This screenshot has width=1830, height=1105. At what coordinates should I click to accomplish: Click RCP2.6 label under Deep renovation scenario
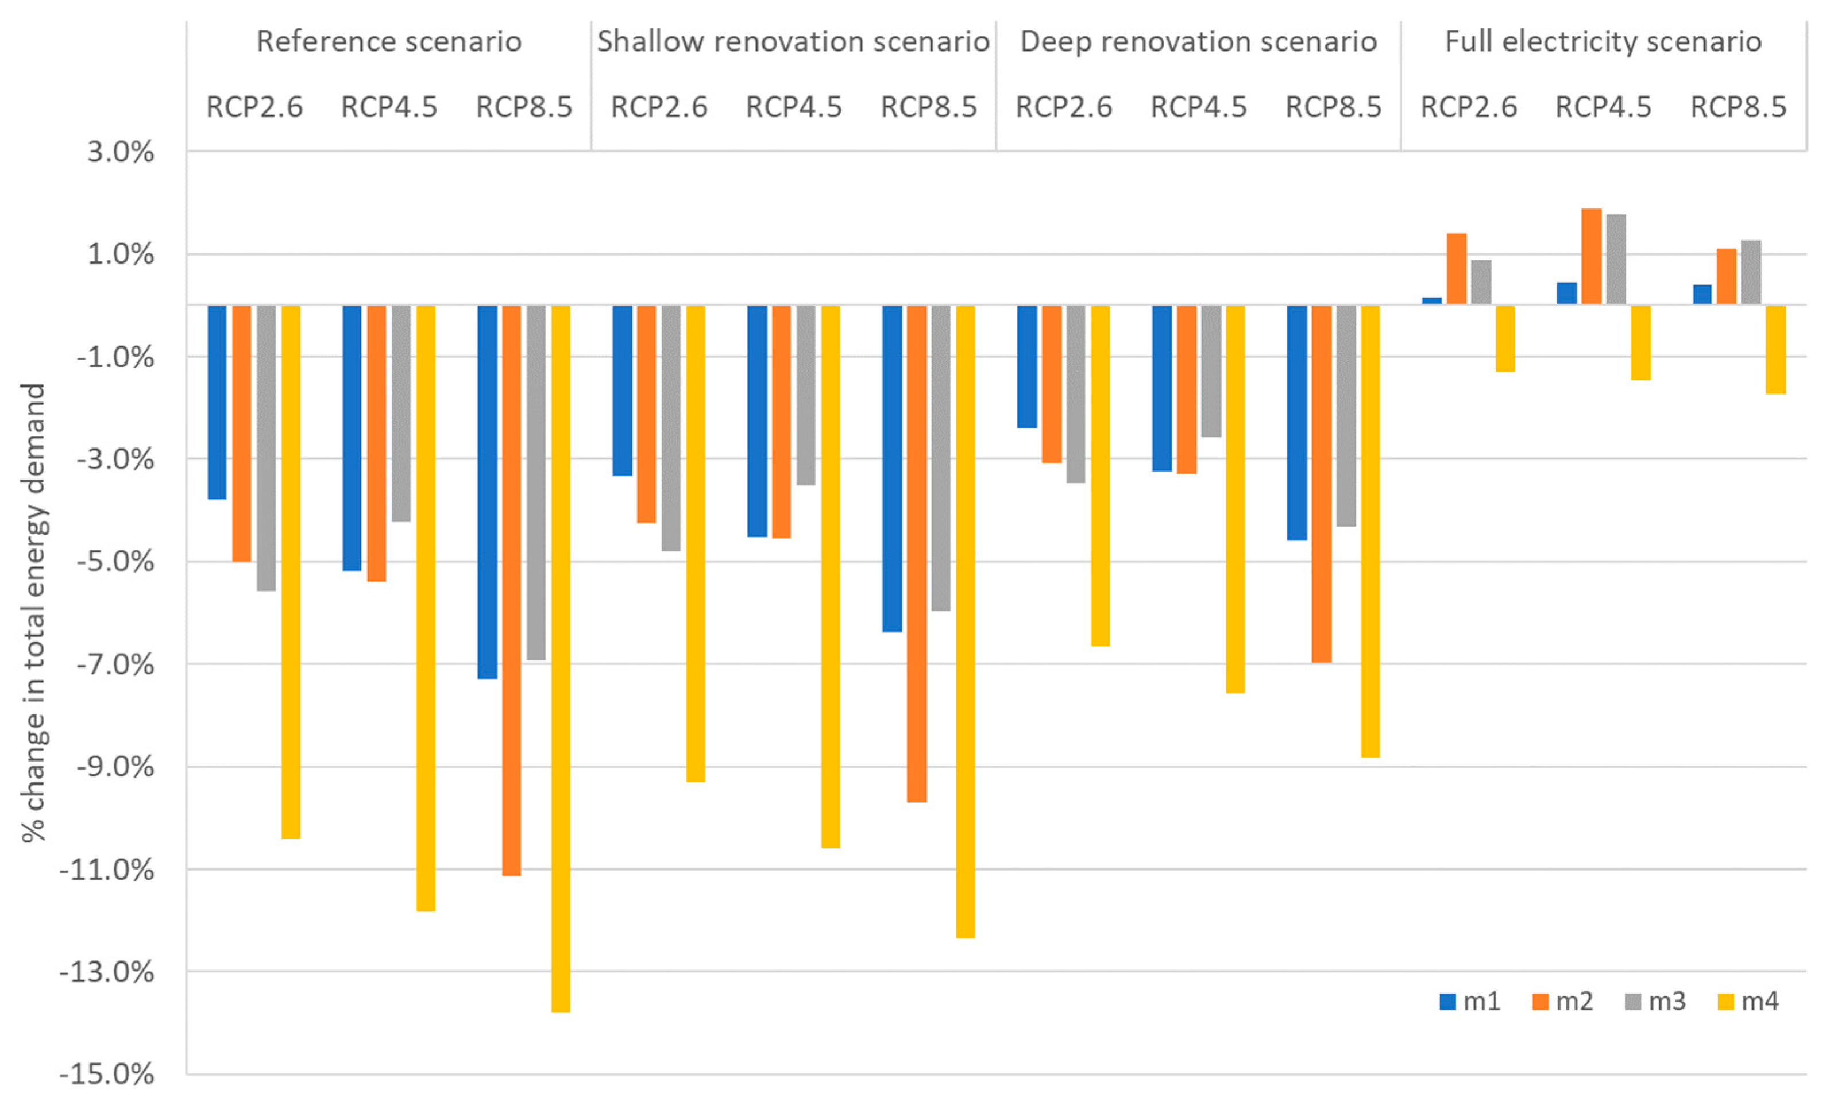click(1064, 107)
